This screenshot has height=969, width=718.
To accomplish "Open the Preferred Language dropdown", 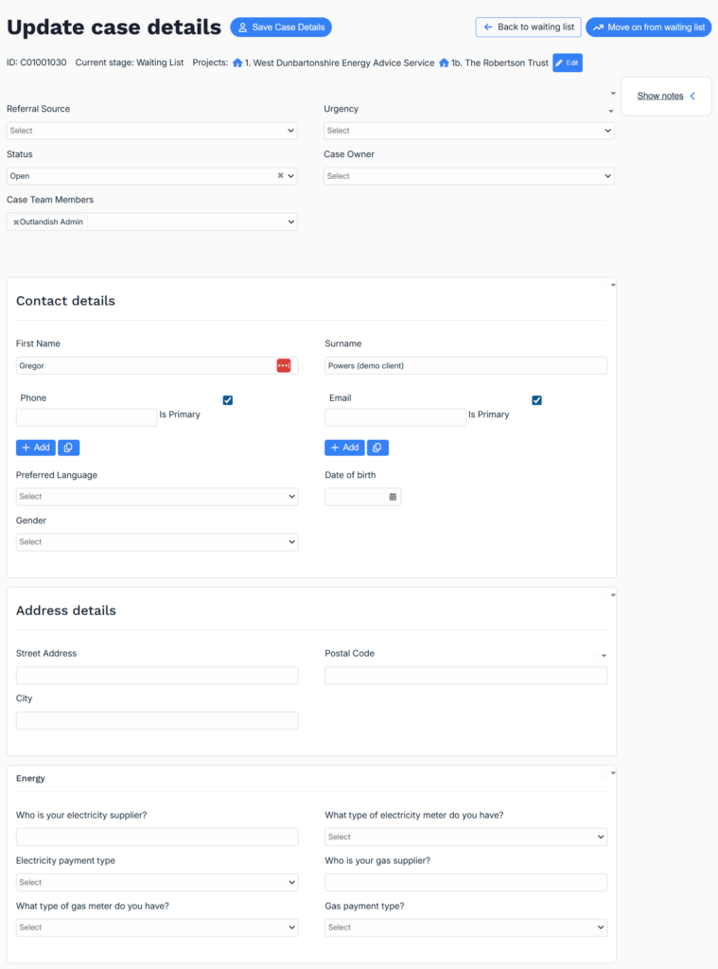I will 157,497.
